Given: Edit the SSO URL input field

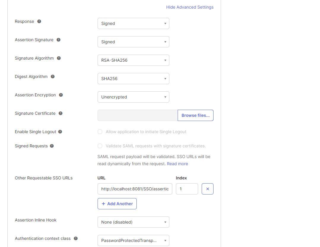Looking at the screenshot, I should tap(135, 189).
